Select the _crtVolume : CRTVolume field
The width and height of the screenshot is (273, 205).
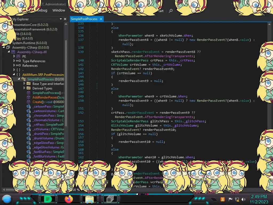click(x=48, y=129)
